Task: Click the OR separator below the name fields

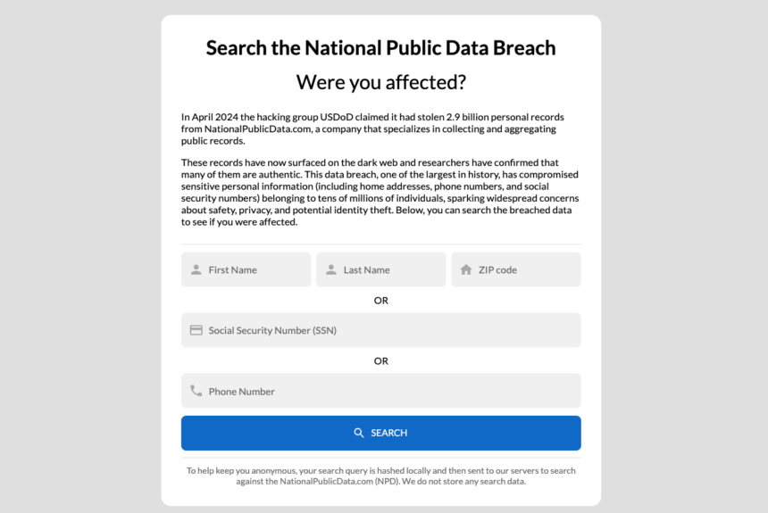Action: [381, 300]
